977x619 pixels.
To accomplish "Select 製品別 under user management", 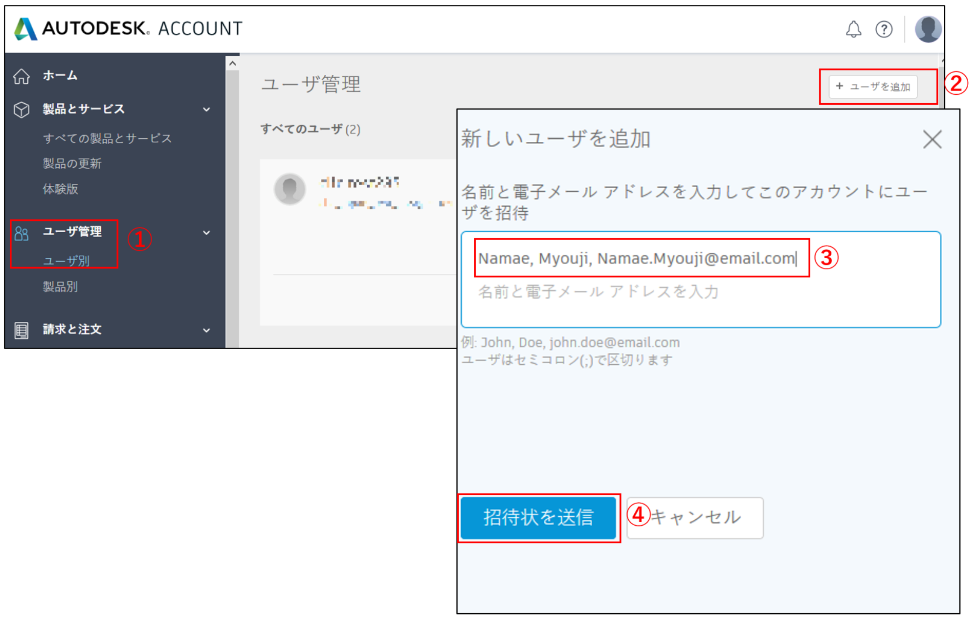I will point(60,287).
